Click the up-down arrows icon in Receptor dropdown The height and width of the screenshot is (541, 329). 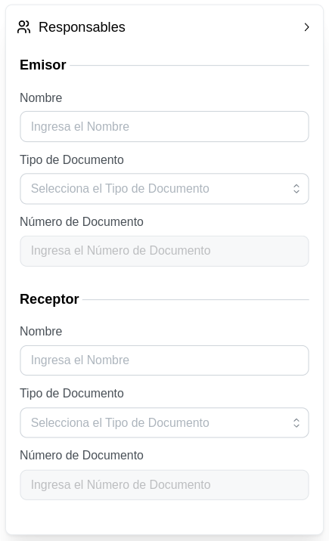coord(296,423)
